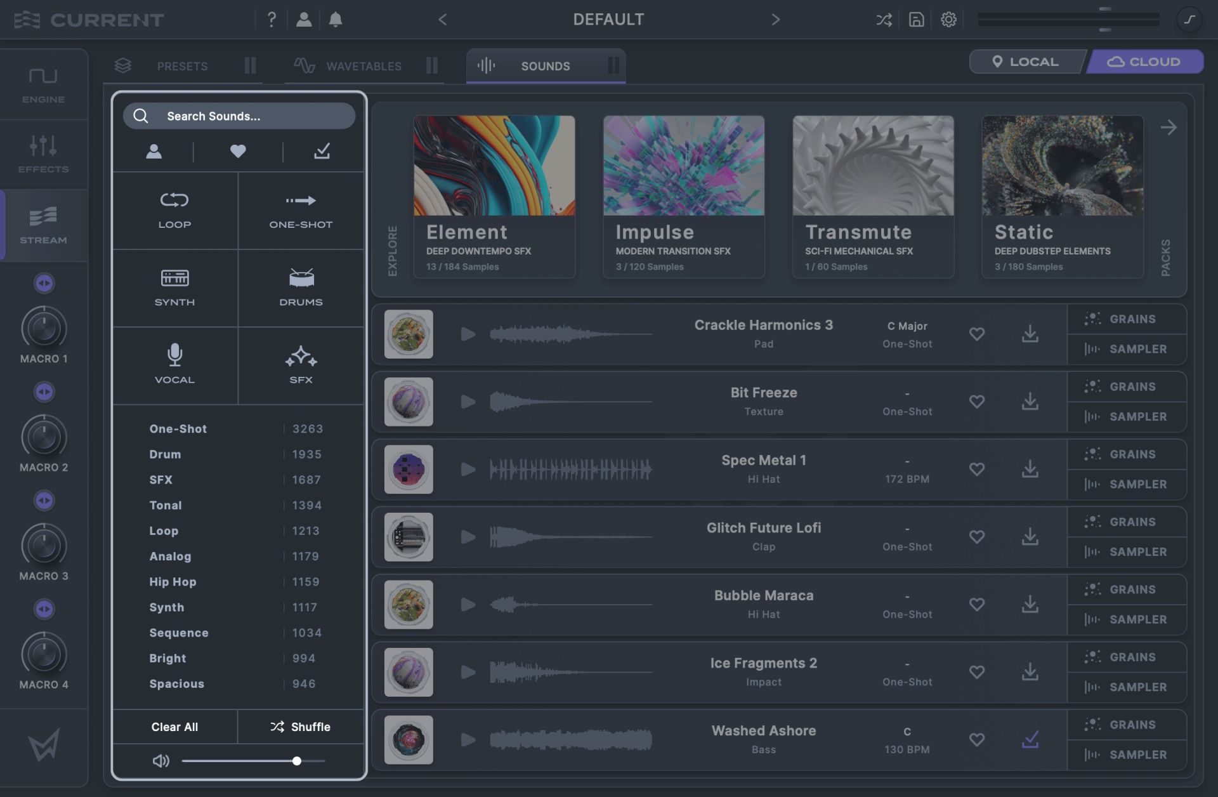The height and width of the screenshot is (797, 1218).
Task: Click the logo icon at sidebar bottom
Action: pyautogui.click(x=43, y=745)
